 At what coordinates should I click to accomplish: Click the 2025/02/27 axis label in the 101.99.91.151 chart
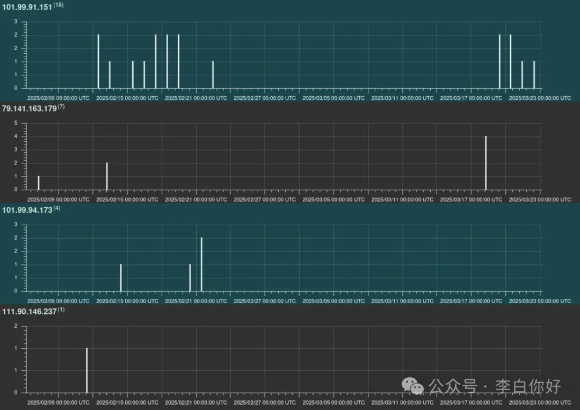tap(265, 98)
